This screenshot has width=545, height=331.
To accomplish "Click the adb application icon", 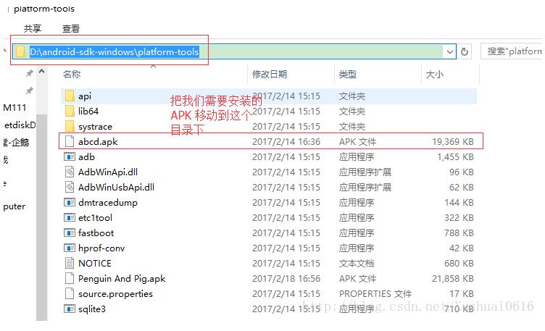I will pyautogui.click(x=70, y=156).
